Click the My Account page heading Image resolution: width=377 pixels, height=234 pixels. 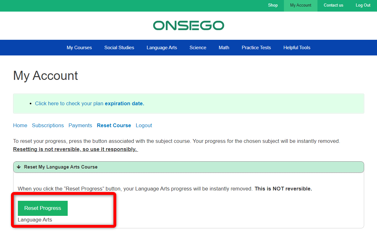45,76
